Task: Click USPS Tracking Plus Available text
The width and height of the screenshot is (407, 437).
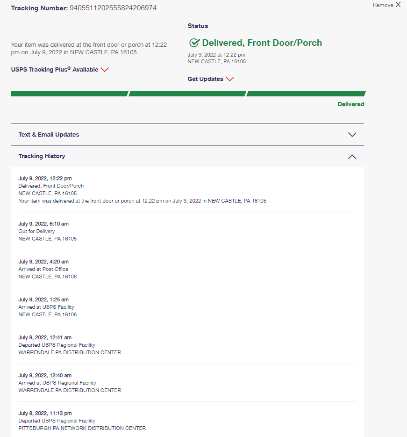Action: pyautogui.click(x=55, y=70)
